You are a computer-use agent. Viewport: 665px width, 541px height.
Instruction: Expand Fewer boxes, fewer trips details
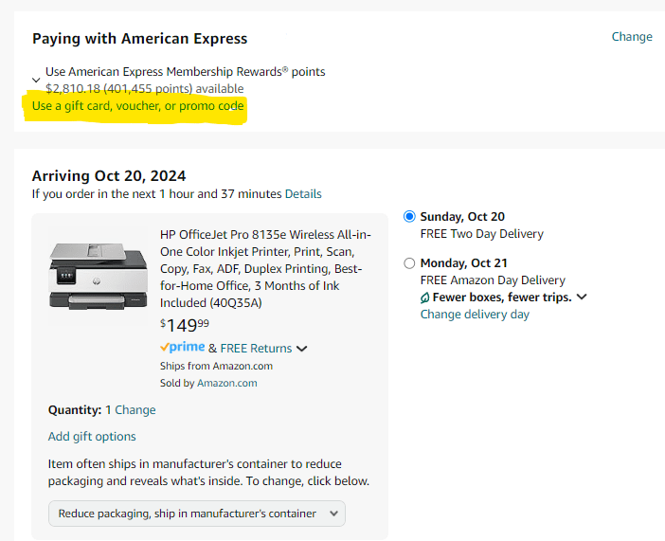pyautogui.click(x=582, y=297)
